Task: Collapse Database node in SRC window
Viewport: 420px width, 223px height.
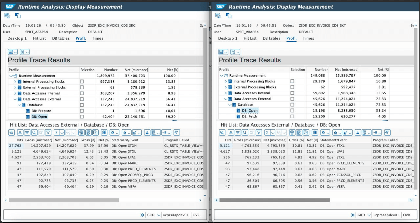Action: click(x=19, y=105)
